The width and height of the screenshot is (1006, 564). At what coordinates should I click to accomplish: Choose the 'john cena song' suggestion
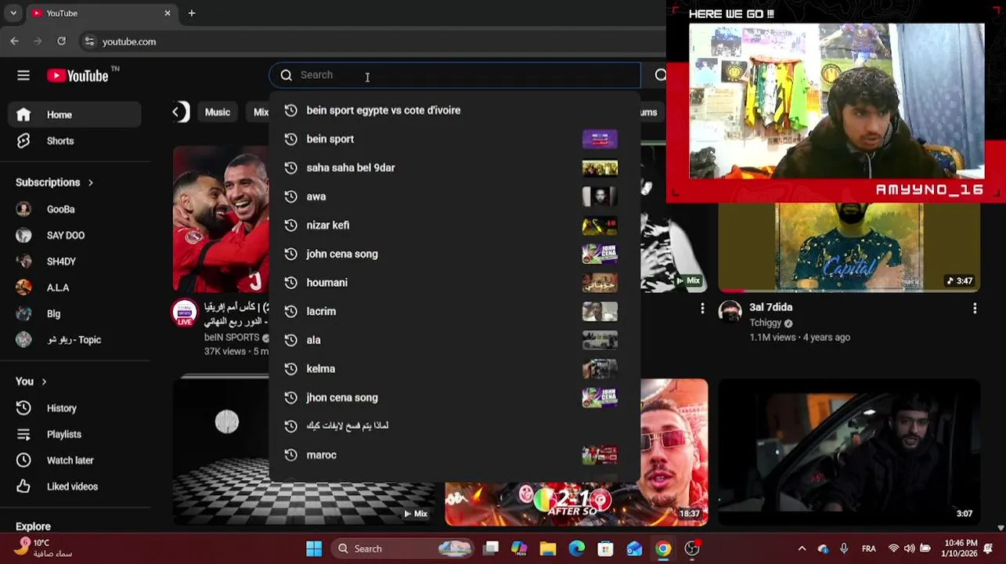pos(454,254)
